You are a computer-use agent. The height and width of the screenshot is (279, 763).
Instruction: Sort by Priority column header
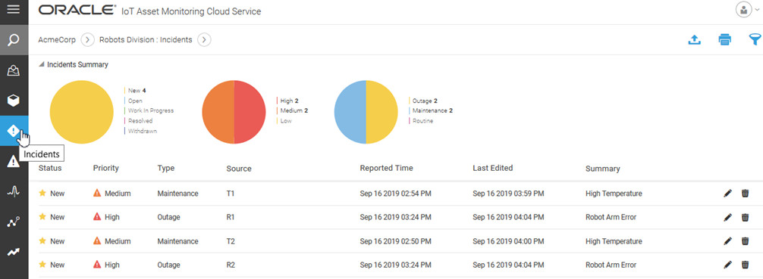coord(105,169)
